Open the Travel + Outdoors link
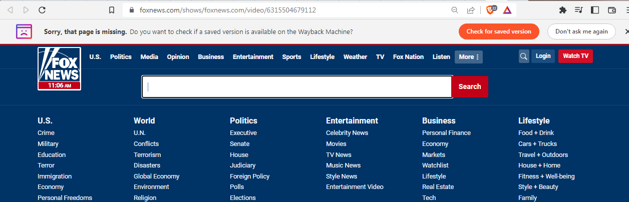The height and width of the screenshot is (202, 629). (x=543, y=155)
